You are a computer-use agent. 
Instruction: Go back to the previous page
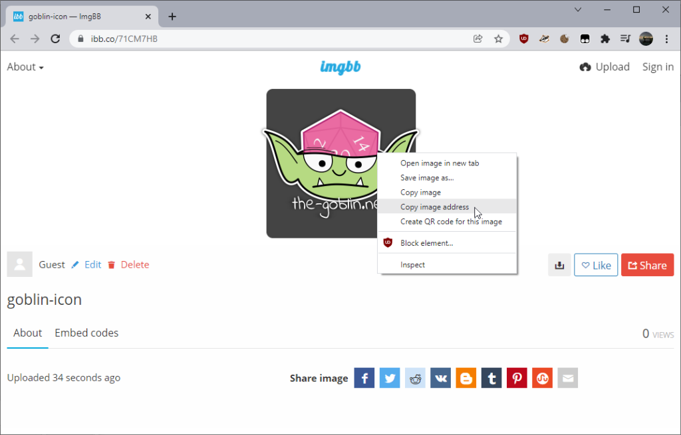click(x=15, y=39)
